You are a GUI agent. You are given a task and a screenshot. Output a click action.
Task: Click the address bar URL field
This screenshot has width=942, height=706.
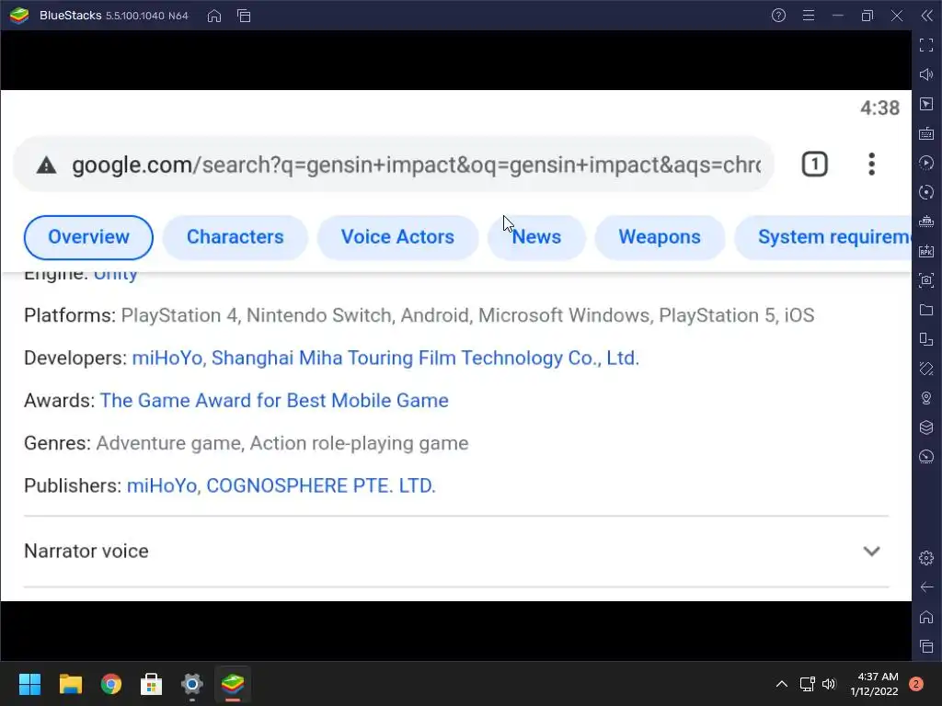coord(394,165)
